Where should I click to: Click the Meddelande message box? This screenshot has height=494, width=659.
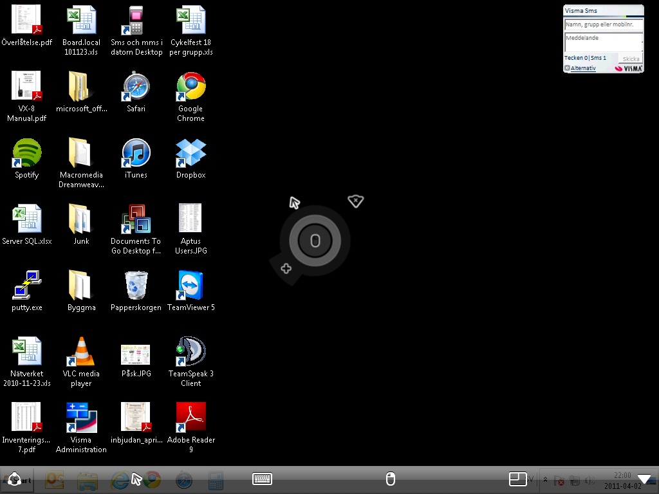tap(603, 42)
